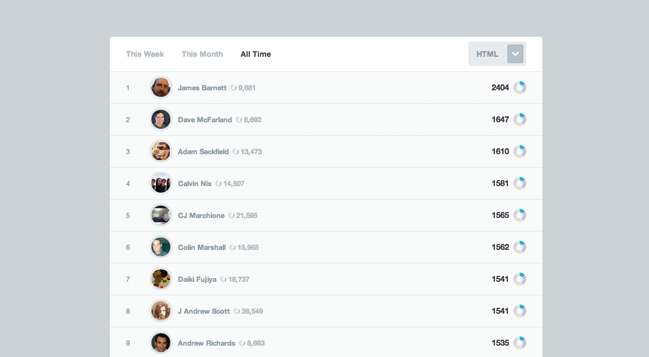649x357 pixels.
Task: Open Calvin Nix's profile name link
Action: point(195,183)
